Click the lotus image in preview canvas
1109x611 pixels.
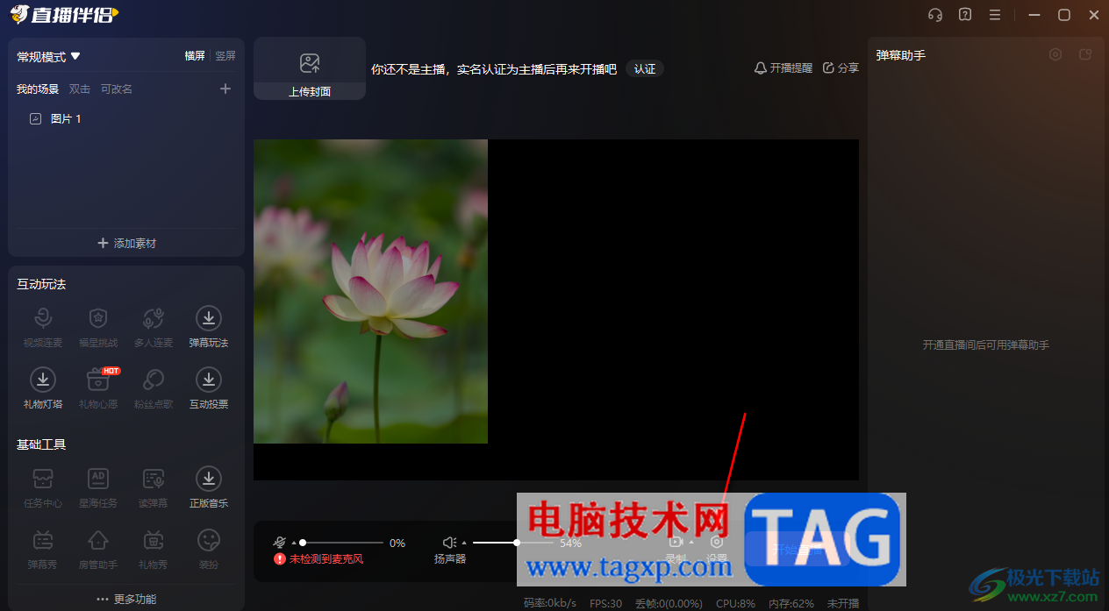pyautogui.click(x=370, y=291)
